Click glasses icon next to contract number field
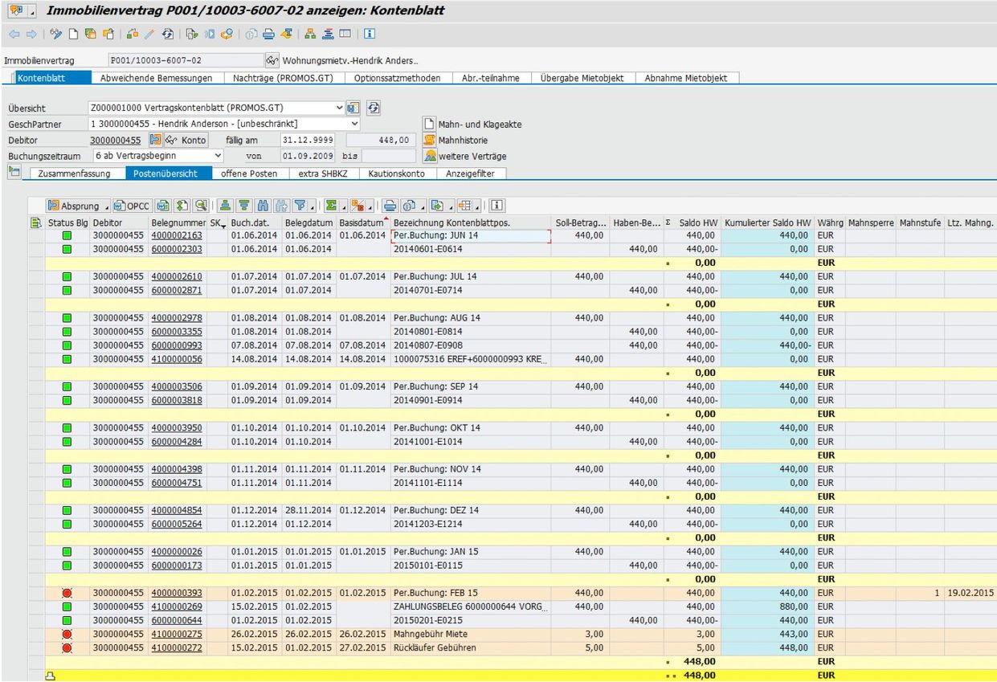The width and height of the screenshot is (997, 682). pyautogui.click(x=272, y=61)
